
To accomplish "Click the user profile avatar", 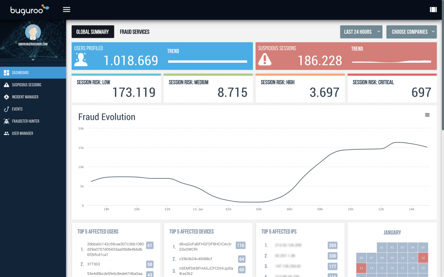I will coord(33,32).
